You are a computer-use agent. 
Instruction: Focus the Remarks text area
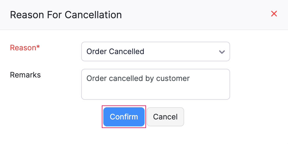155,84
